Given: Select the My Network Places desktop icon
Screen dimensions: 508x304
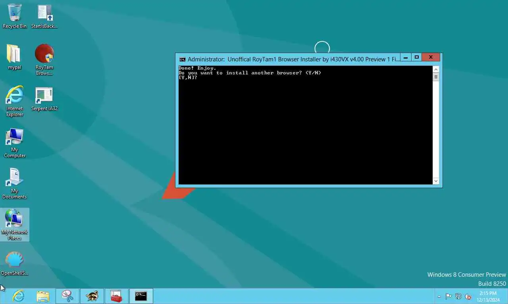Looking at the screenshot, I should 15,224.
